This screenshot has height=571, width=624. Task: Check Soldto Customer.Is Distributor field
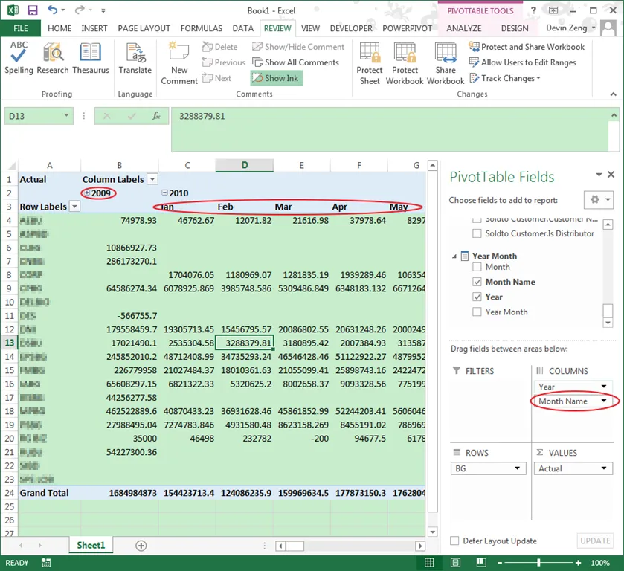click(x=477, y=233)
